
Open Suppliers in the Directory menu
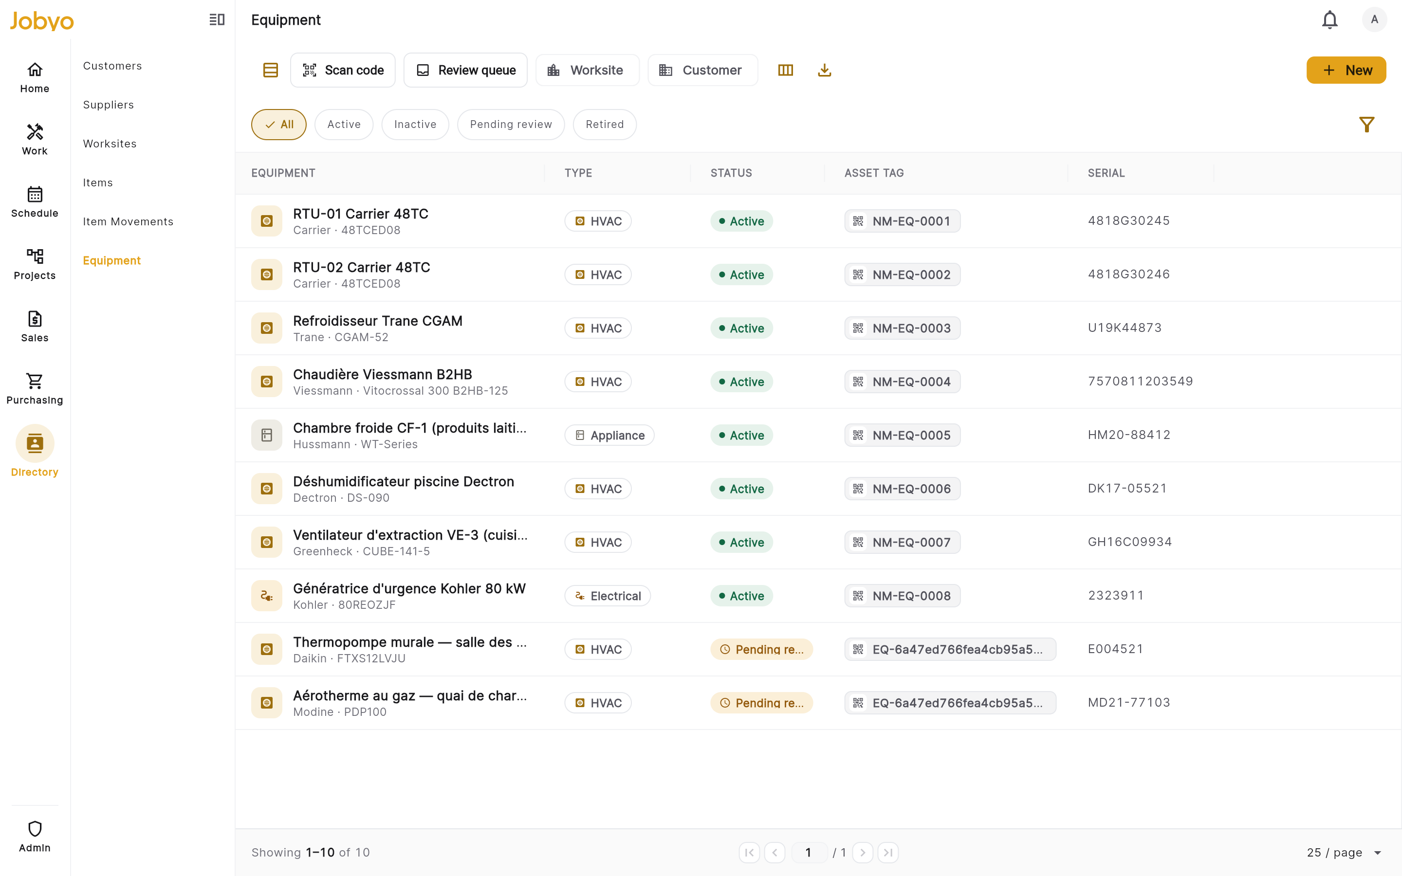click(109, 105)
